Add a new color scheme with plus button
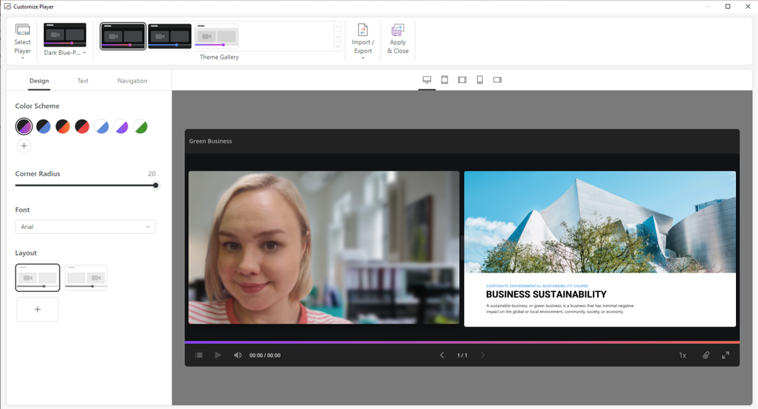Viewport: 758px width, 409px height. point(24,146)
